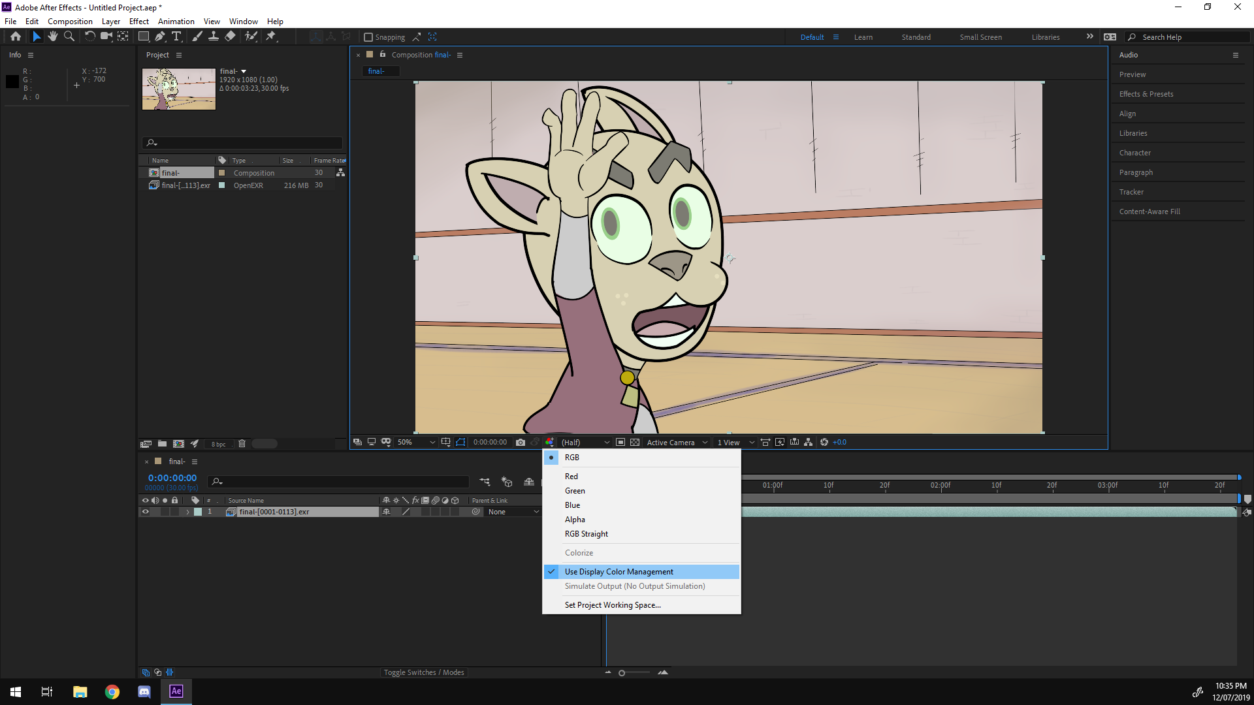1254x705 pixels.
Task: Select the RGB channel radio option
Action: 641,458
